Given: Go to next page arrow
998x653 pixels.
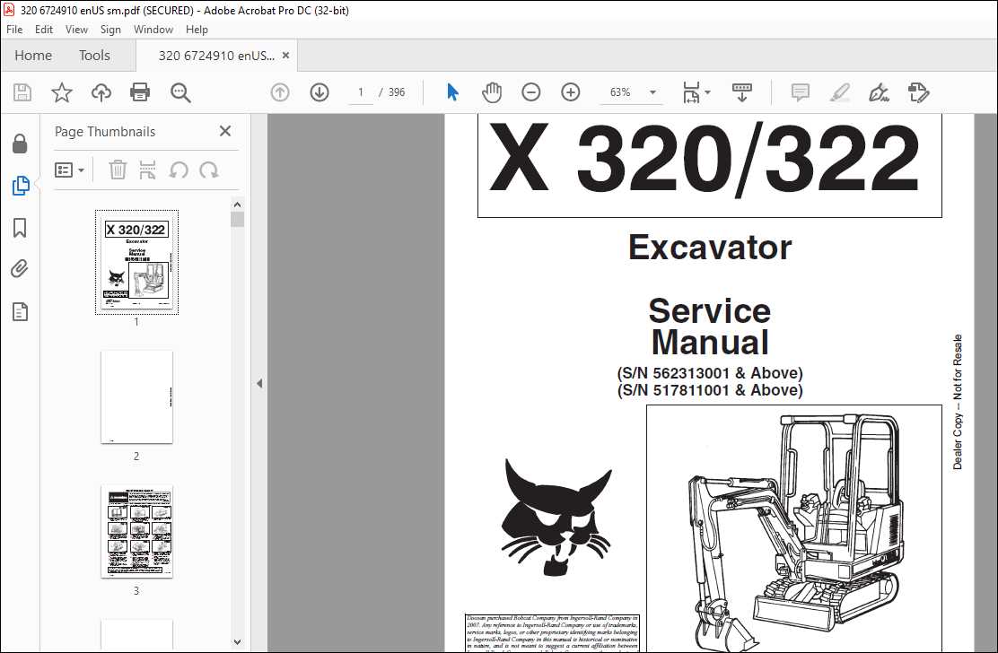Looking at the screenshot, I should (x=320, y=92).
